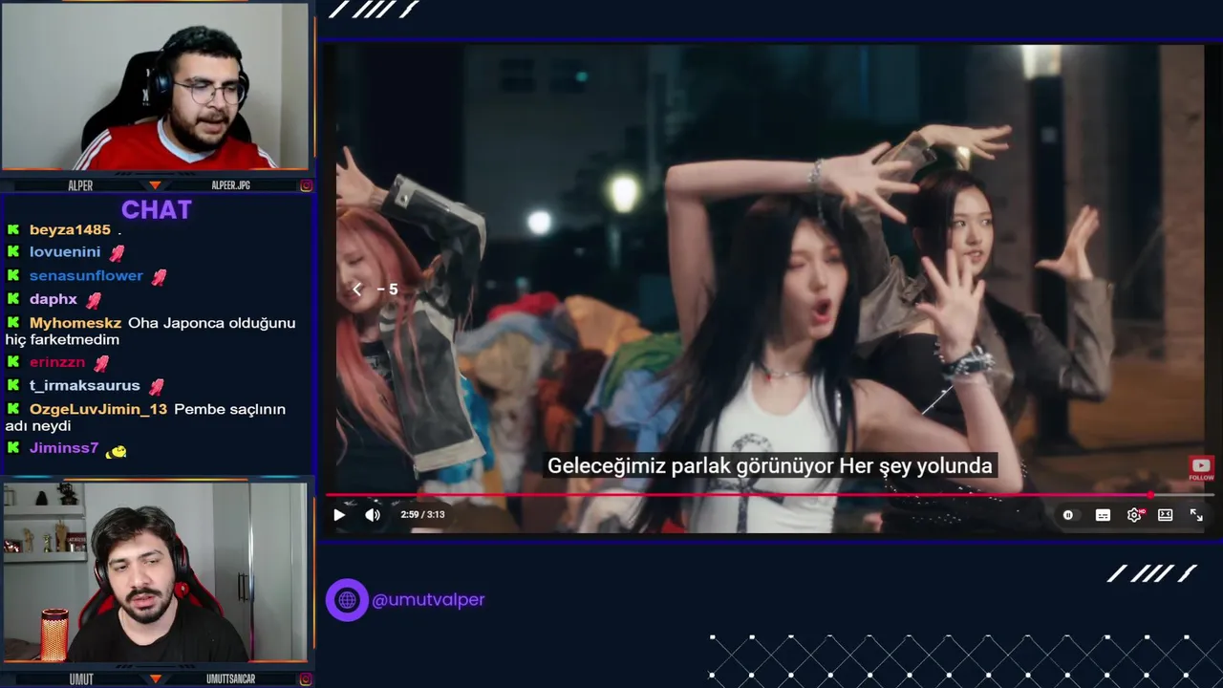Click the @umutvalper handle text
Screen dimensions: 1223x688
click(428, 600)
